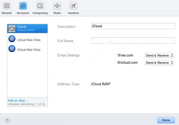Open Send & Receive dropdown for @me.com

pyautogui.click(x=159, y=55)
